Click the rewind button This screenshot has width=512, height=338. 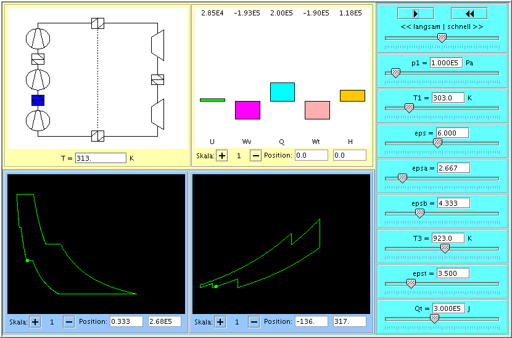[469, 14]
